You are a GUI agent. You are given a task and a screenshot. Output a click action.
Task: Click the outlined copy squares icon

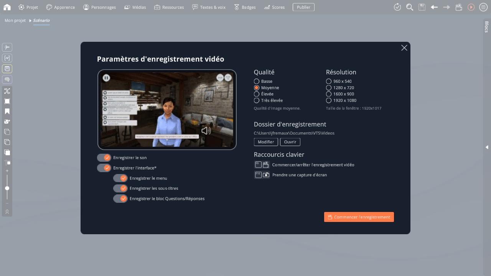tap(7, 142)
